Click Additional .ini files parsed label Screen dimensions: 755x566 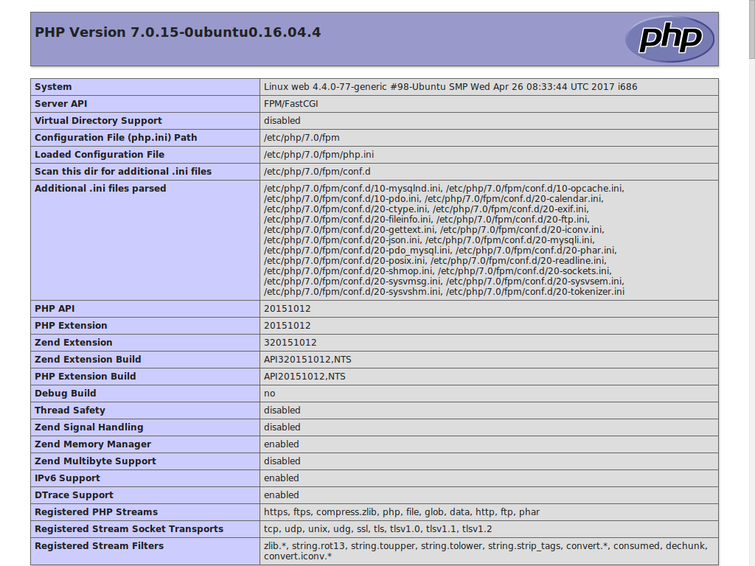pyautogui.click(x=100, y=188)
